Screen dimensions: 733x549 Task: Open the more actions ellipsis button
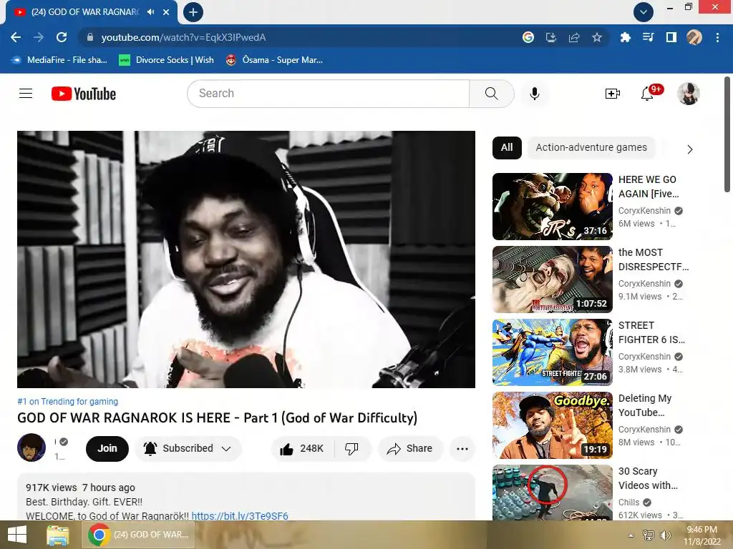click(x=462, y=449)
